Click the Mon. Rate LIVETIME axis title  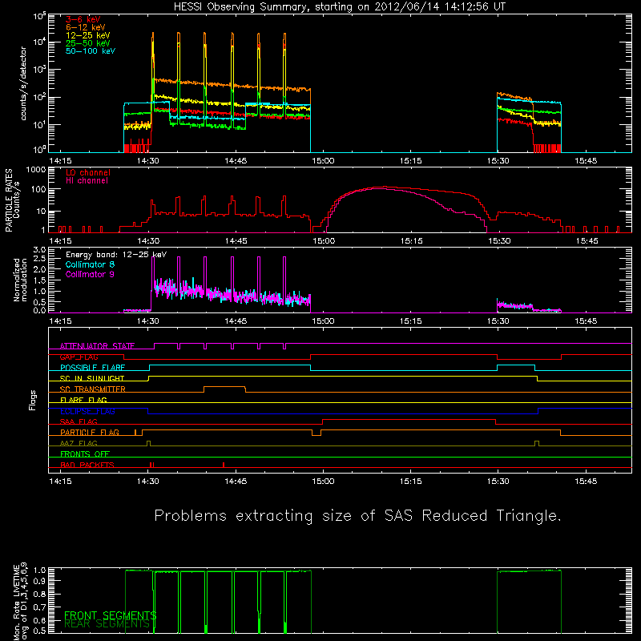click(20, 603)
